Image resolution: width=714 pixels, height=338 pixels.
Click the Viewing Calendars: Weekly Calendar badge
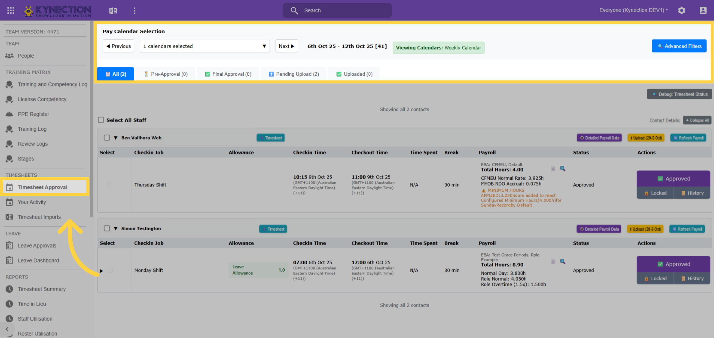[439, 48]
